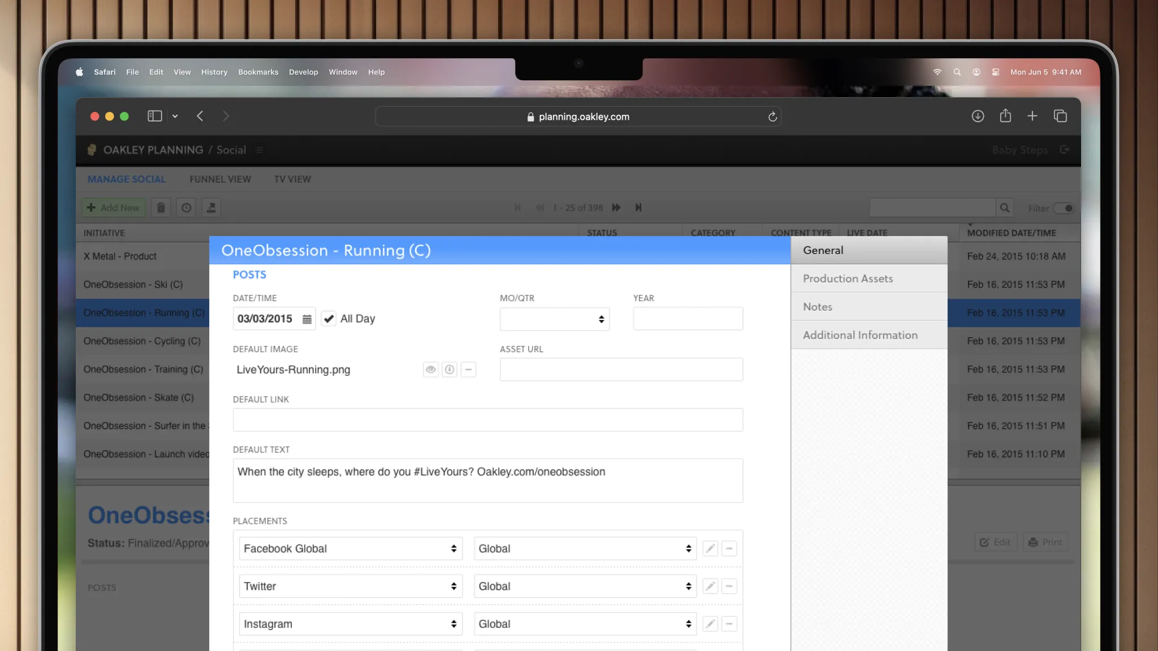Viewport: 1158px width, 651px height.
Task: Open the Facebook Global placement dropdown
Action: pos(351,549)
